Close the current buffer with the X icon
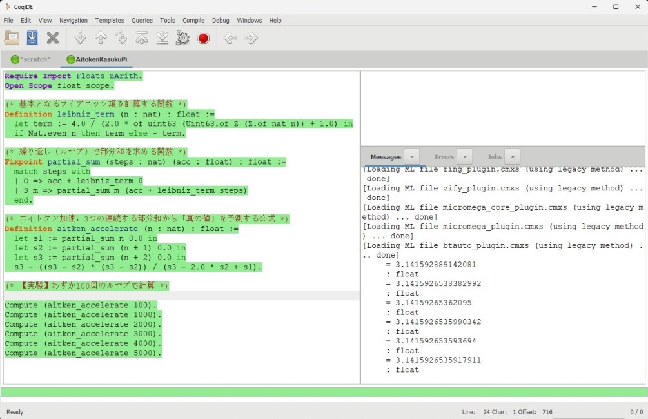This screenshot has height=419, width=648. (x=53, y=38)
